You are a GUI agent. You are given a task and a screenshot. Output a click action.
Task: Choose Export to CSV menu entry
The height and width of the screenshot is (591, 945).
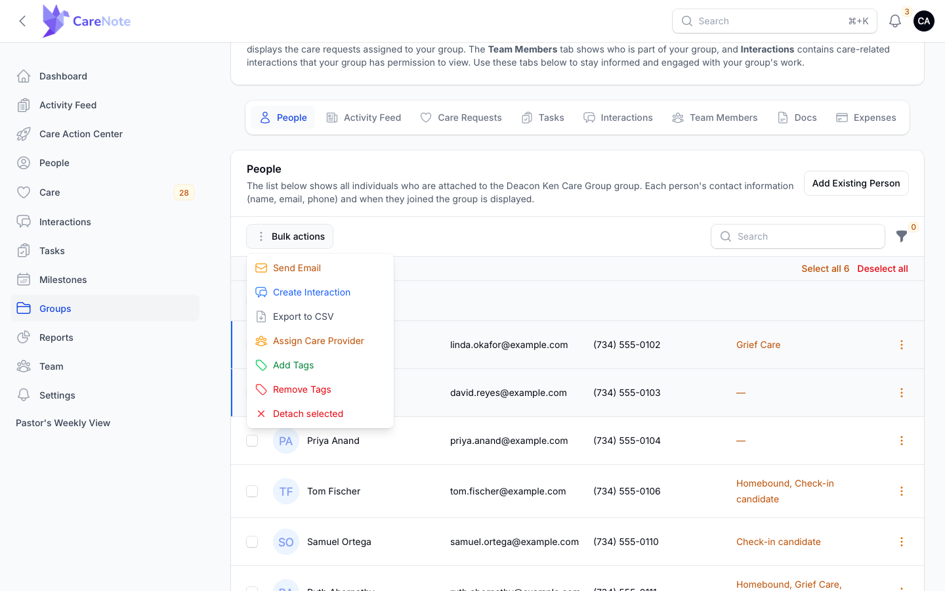[320, 317]
